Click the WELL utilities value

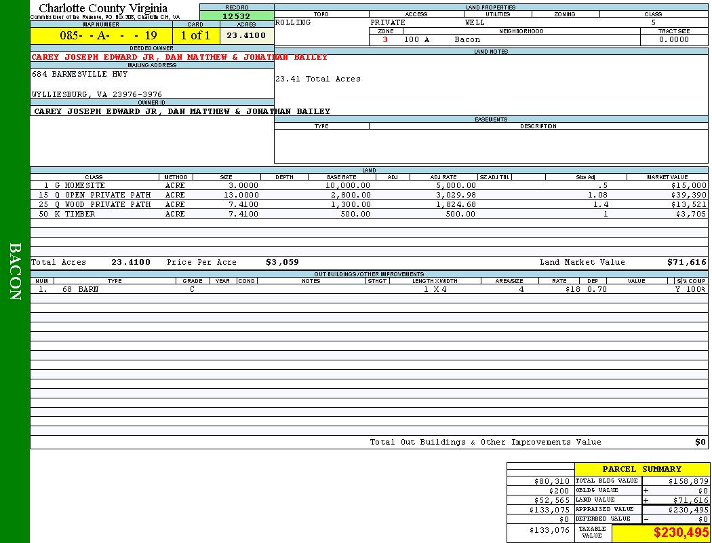pos(475,23)
